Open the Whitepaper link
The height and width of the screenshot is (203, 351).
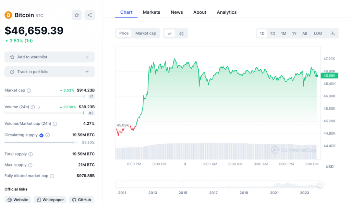click(x=50, y=200)
